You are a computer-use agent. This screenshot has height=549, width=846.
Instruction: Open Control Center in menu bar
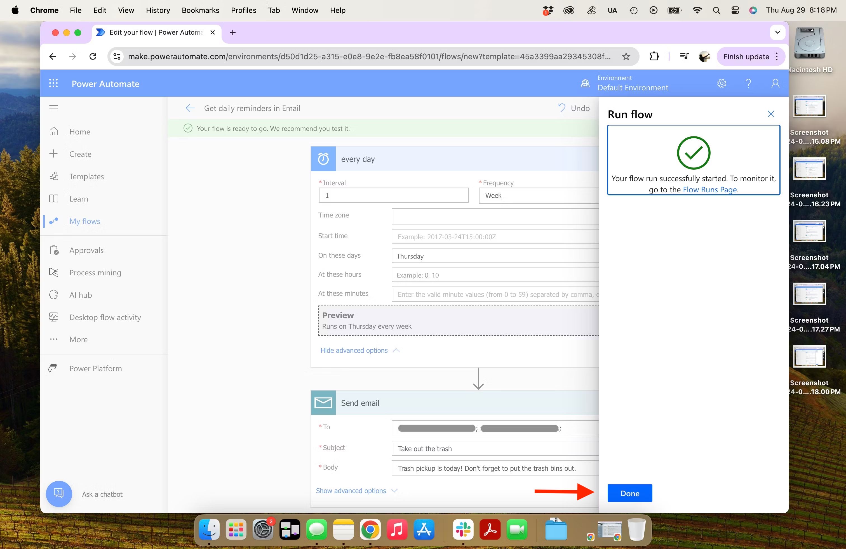735,10
